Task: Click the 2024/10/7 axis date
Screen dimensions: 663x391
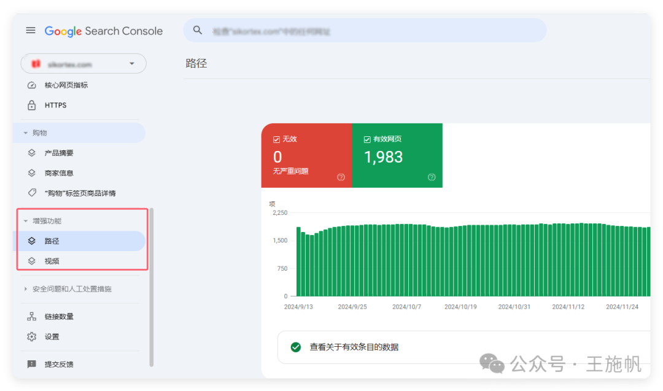Action: [407, 307]
